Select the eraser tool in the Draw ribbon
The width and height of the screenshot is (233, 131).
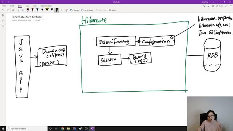[x=28, y=10]
